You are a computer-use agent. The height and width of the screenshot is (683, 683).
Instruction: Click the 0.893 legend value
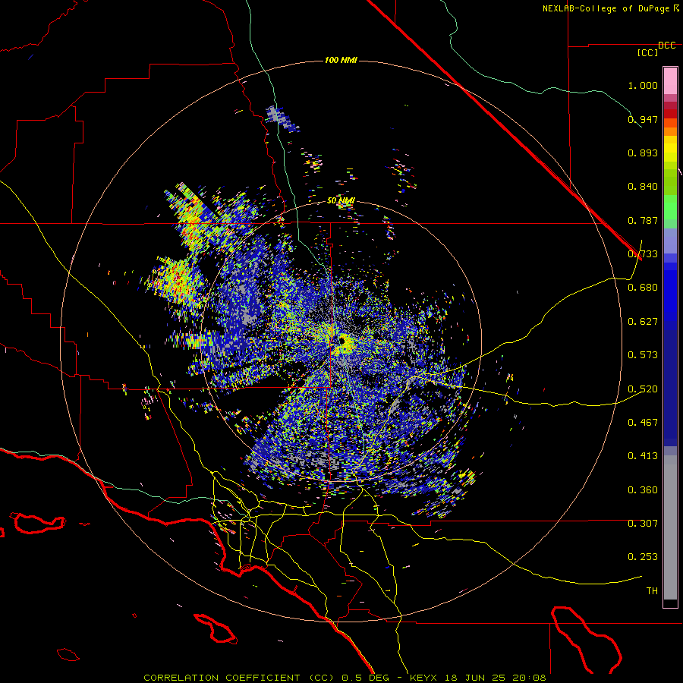click(643, 153)
